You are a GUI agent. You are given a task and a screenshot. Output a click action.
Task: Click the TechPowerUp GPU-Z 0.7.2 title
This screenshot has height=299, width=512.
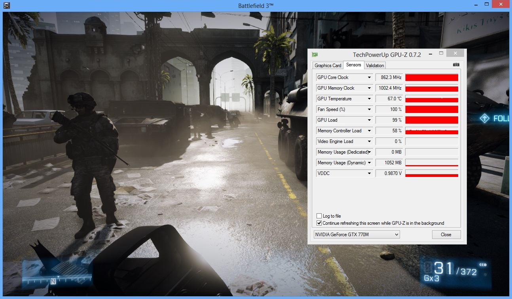tap(387, 55)
